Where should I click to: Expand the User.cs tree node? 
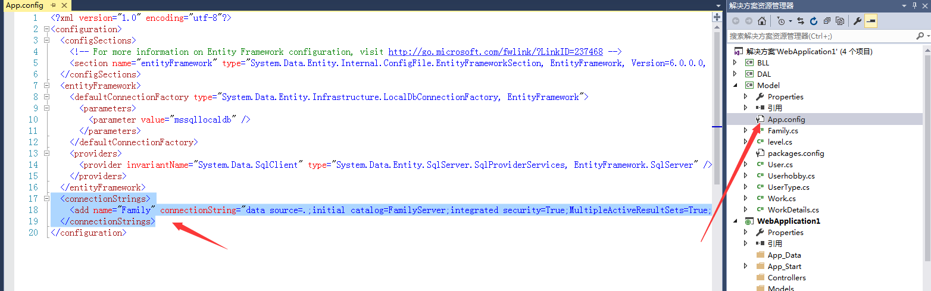(x=746, y=165)
